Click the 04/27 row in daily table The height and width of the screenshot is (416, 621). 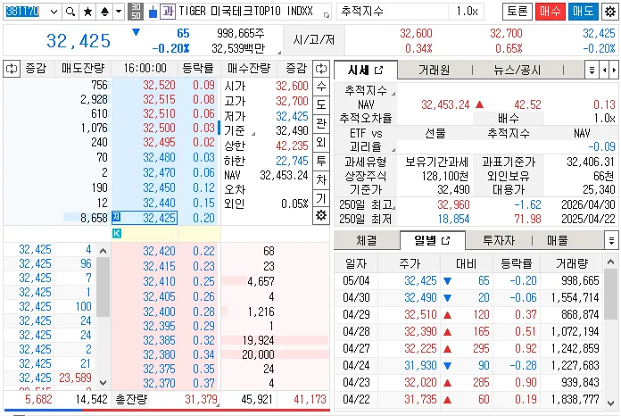point(469,349)
